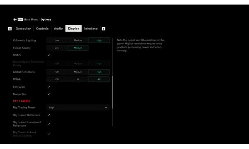Set MSAA to 2X
This screenshot has height=149, width=249.
click(x=78, y=79)
